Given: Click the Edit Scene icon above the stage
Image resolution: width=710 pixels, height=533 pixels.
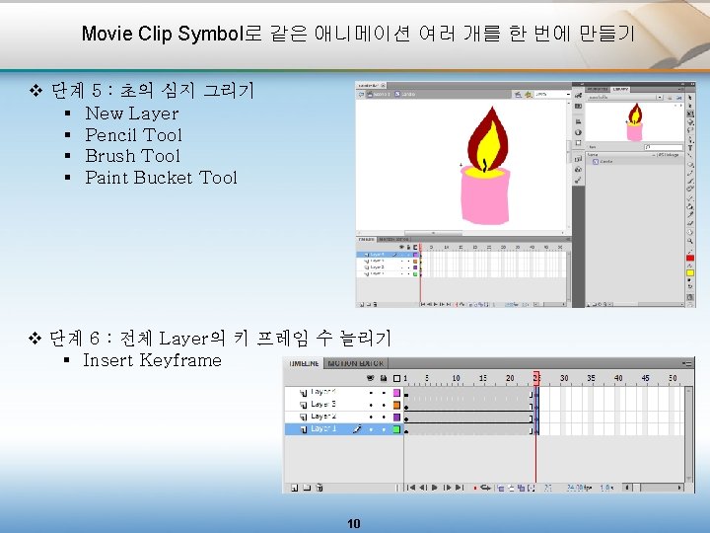Looking at the screenshot, I should 518,95.
